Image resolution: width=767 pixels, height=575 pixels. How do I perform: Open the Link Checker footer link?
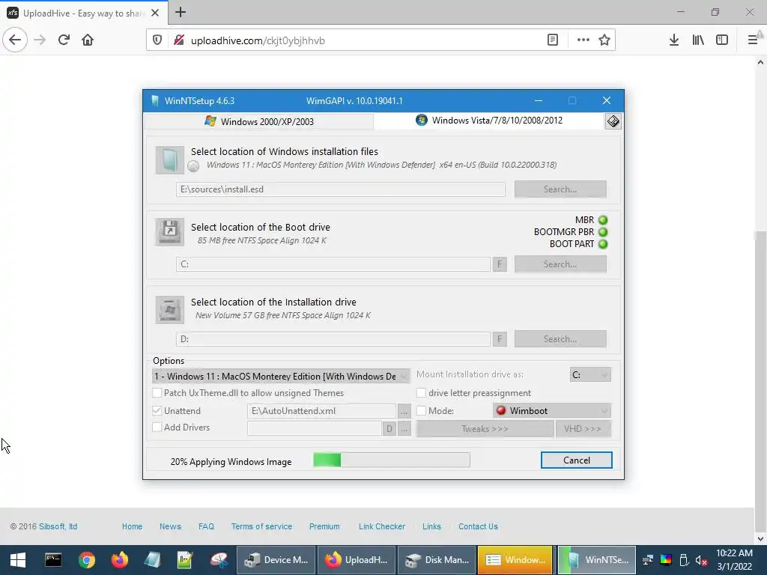pos(382,526)
